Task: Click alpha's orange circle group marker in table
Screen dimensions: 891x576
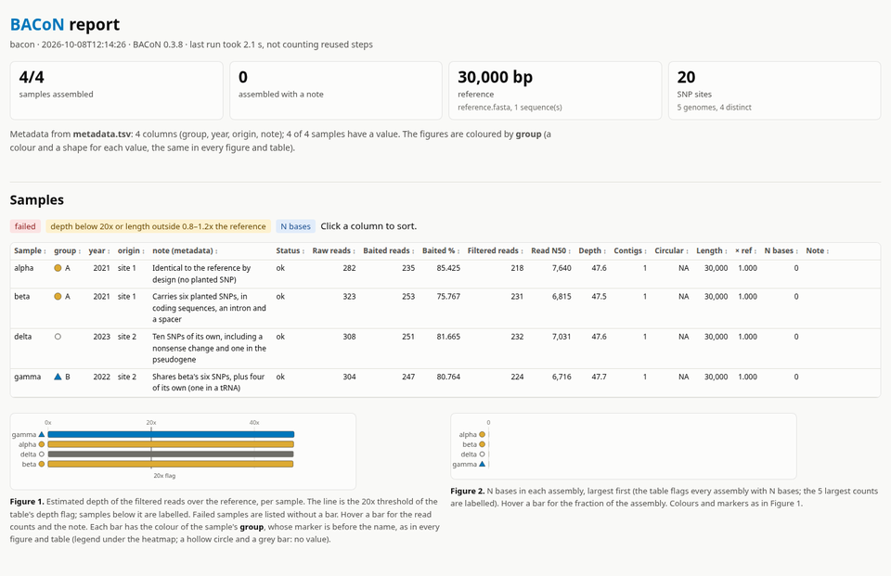Action: pos(58,268)
